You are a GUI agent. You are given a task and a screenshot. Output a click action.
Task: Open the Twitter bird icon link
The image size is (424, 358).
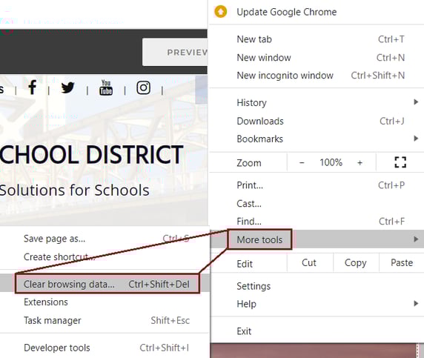[x=67, y=87]
